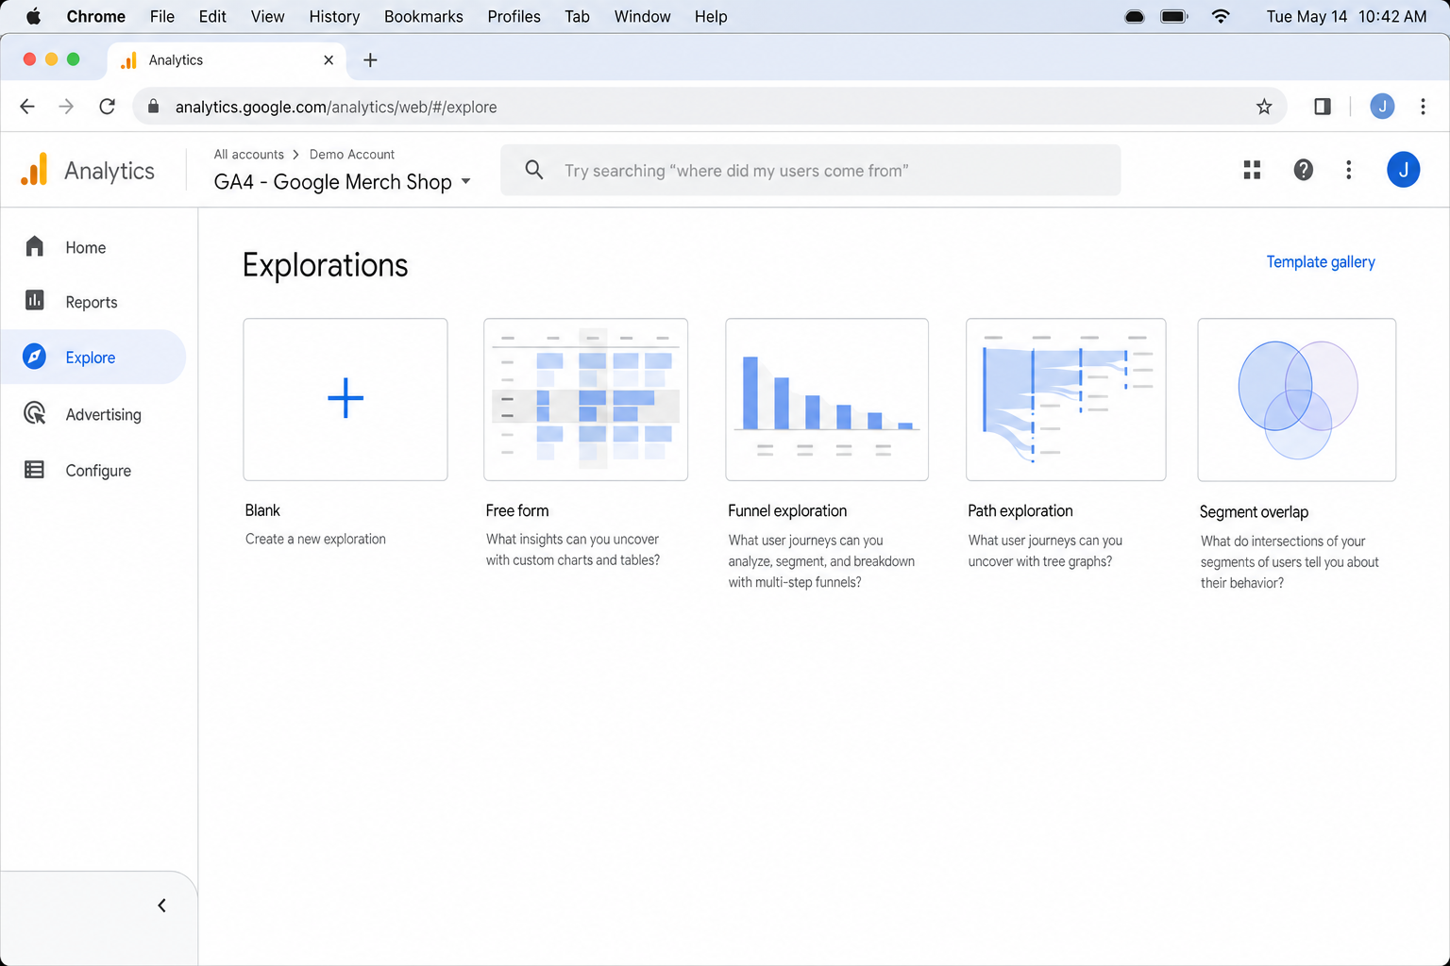The width and height of the screenshot is (1450, 966).
Task: Open the Help menu
Action: tap(711, 16)
